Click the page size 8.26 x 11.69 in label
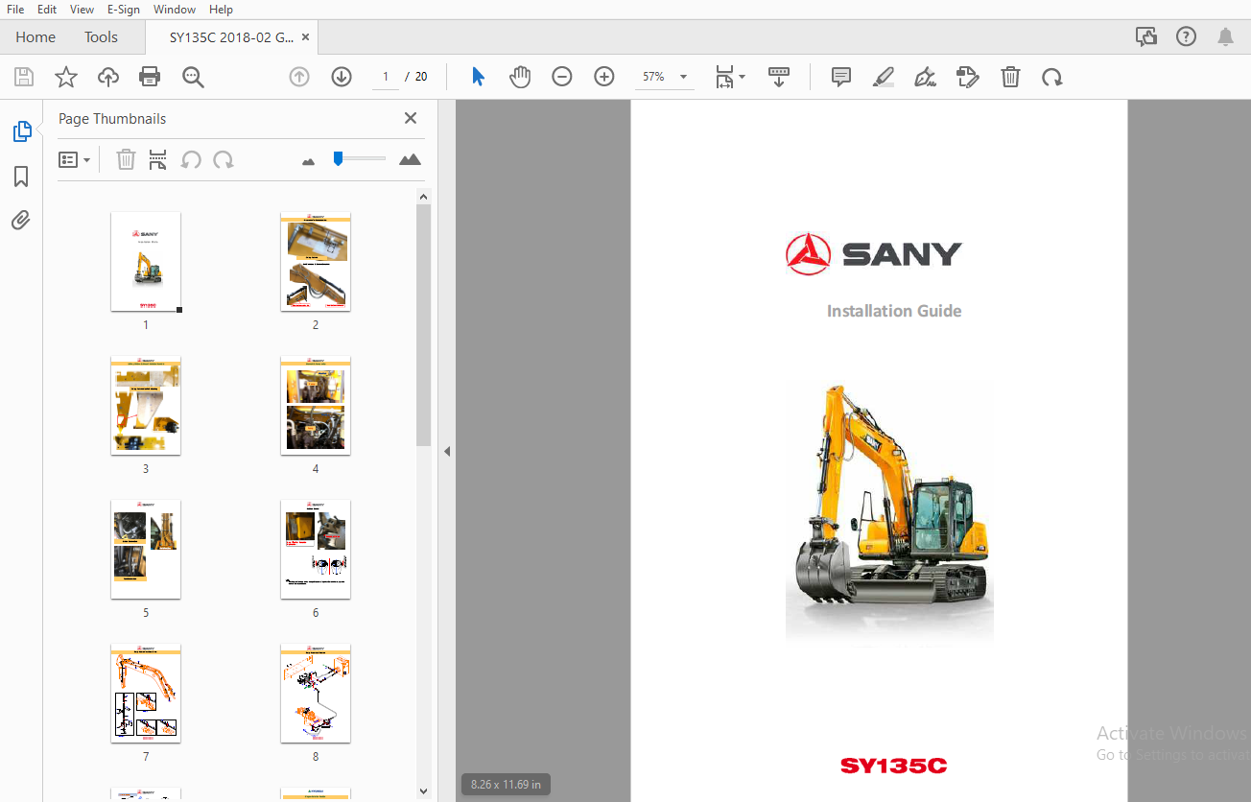Viewport: 1251px width, 802px height. click(506, 785)
